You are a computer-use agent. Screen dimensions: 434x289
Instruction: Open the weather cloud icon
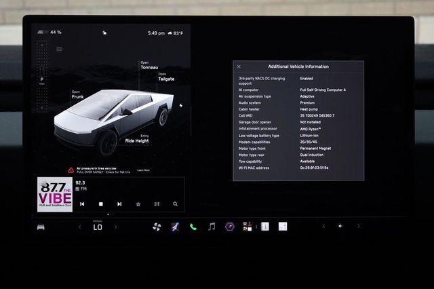pos(170,33)
